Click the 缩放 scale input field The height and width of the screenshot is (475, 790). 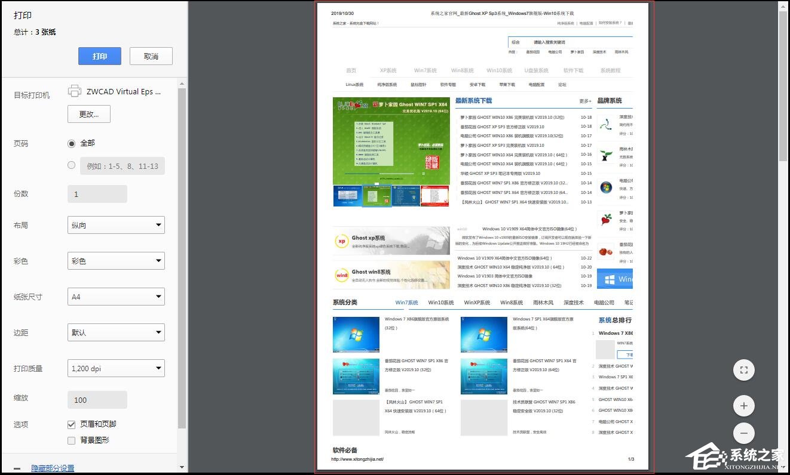click(x=97, y=400)
